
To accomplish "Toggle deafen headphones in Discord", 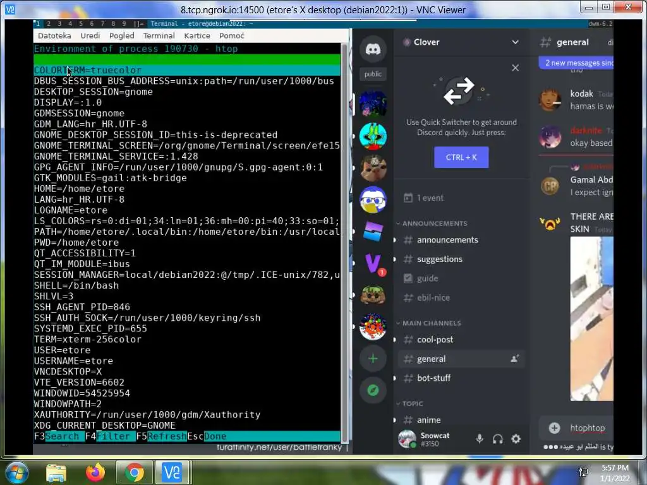I will tap(498, 439).
